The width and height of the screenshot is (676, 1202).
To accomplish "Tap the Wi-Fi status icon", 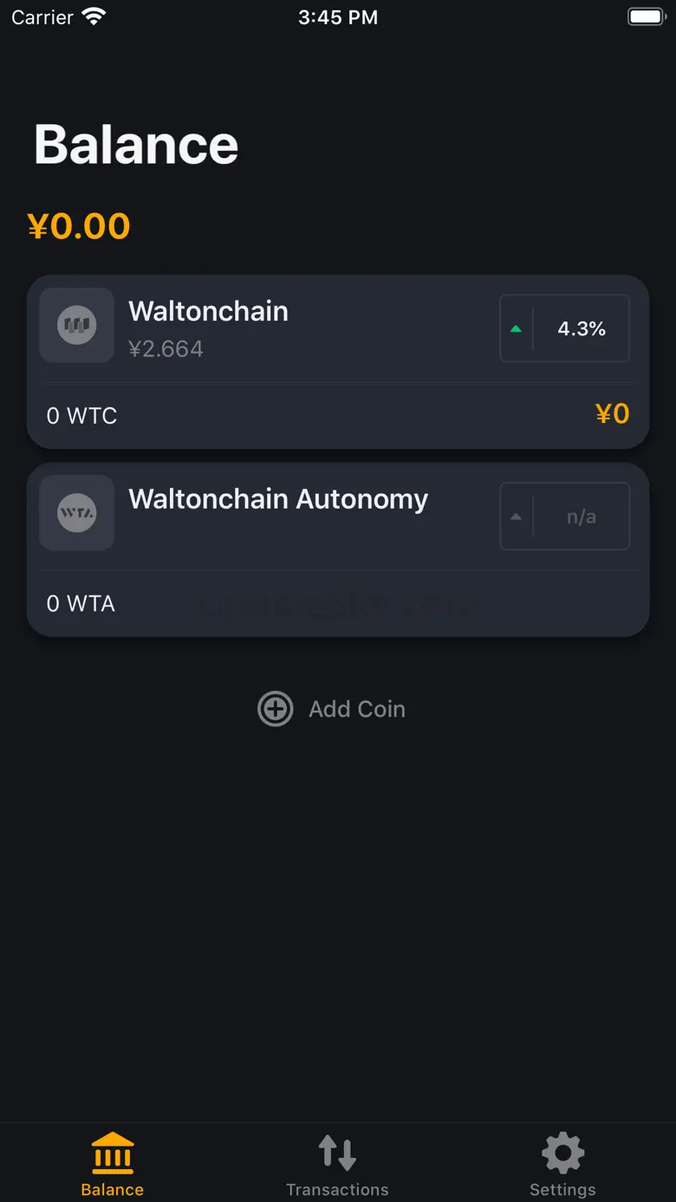I will click(94, 16).
